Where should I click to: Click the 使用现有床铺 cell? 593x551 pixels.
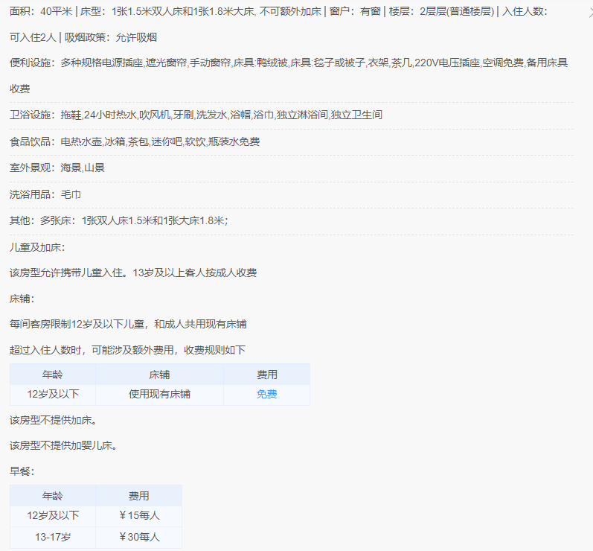point(159,395)
